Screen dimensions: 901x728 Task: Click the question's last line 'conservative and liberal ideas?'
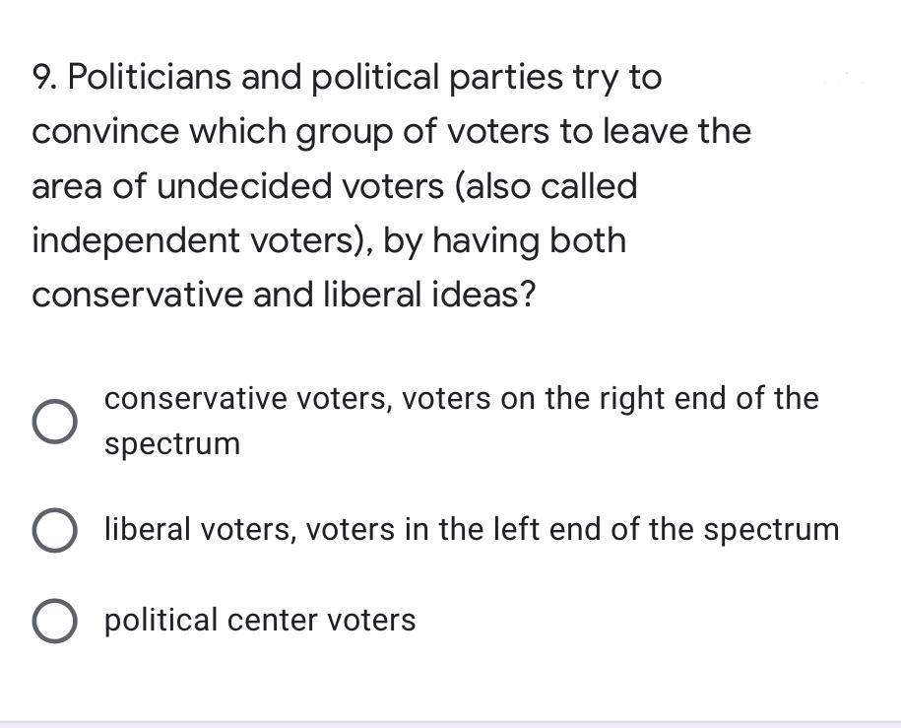click(284, 295)
